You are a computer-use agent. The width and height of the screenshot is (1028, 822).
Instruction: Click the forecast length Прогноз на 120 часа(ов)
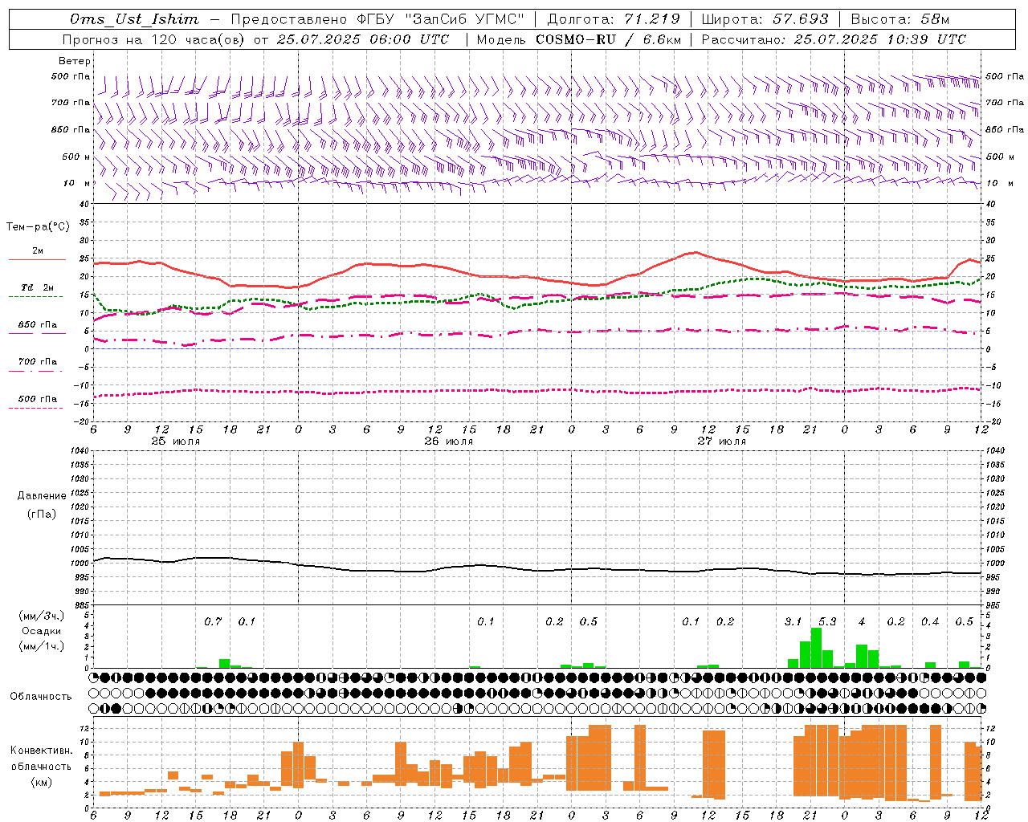pyautogui.click(x=153, y=39)
